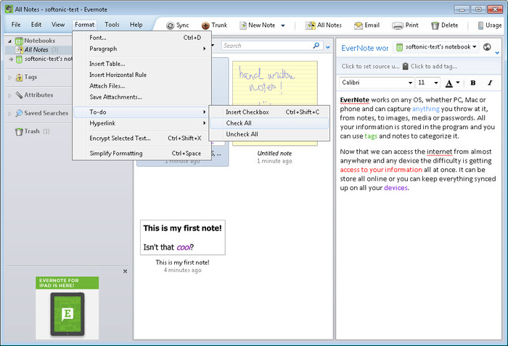Open the Usage toolbar item
This screenshot has width=508, height=346.
point(490,25)
